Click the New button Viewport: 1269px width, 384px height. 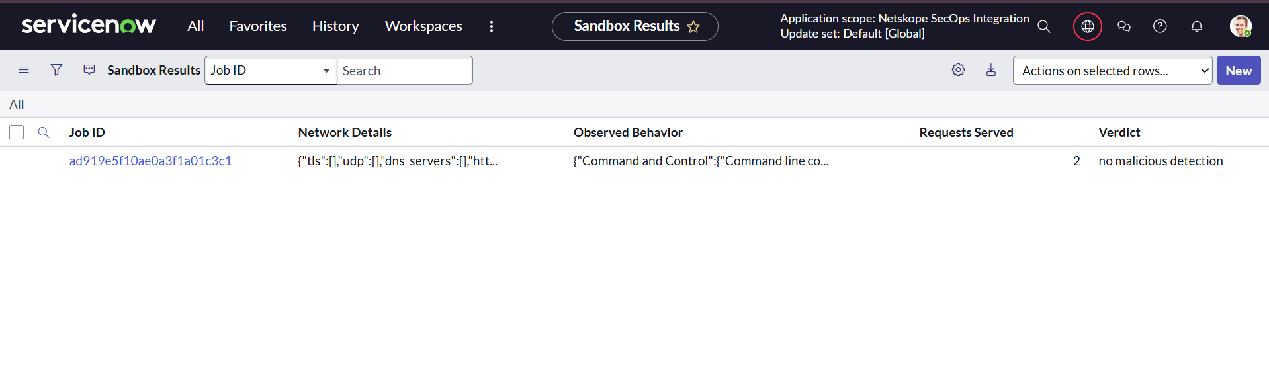click(x=1239, y=70)
